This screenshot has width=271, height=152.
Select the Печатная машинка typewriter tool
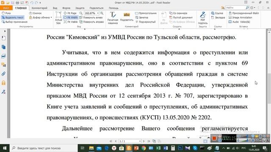pyautogui.click(x=113, y=18)
